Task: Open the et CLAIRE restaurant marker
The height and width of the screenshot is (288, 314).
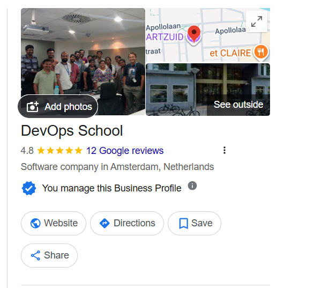Action: tap(261, 52)
